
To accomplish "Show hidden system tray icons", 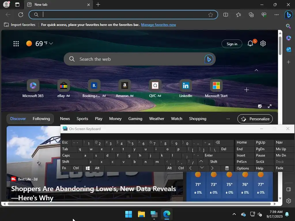I will (234, 214).
